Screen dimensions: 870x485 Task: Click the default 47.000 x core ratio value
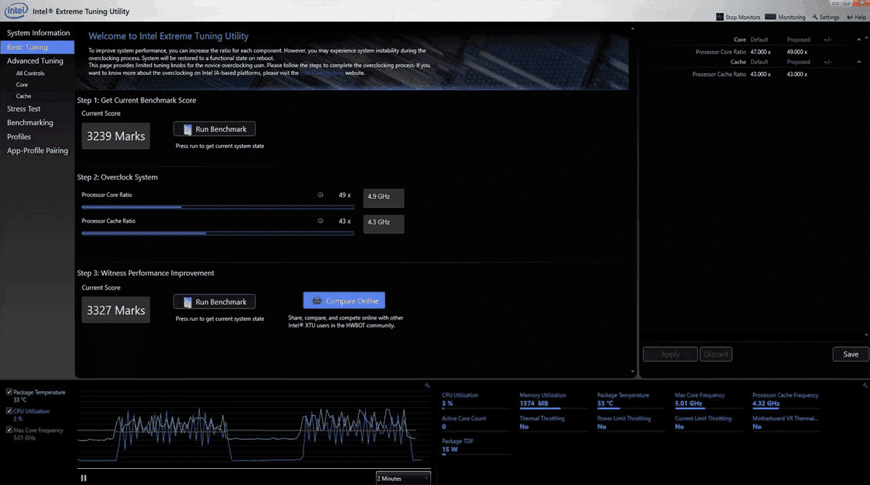click(760, 53)
